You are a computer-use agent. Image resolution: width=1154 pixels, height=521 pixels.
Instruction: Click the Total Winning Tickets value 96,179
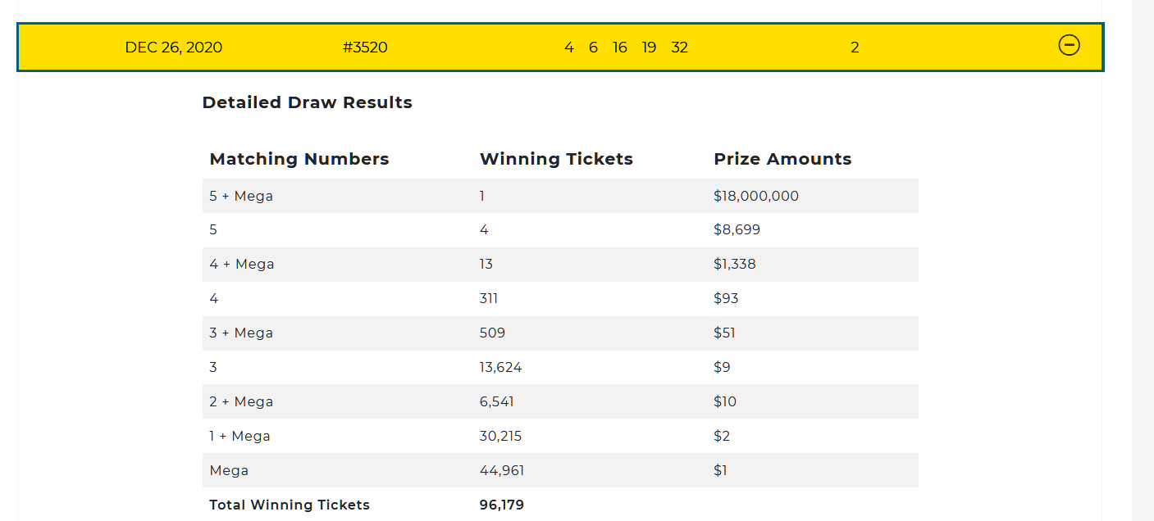501,505
